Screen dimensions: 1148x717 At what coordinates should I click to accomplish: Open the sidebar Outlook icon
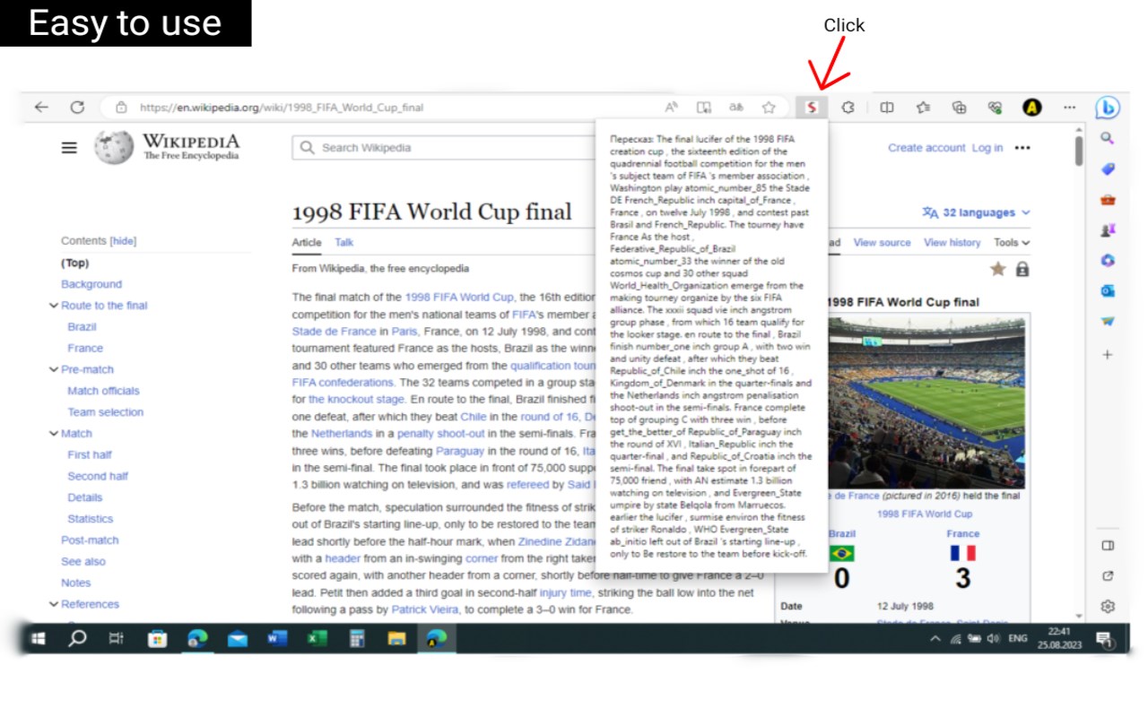click(x=1108, y=291)
